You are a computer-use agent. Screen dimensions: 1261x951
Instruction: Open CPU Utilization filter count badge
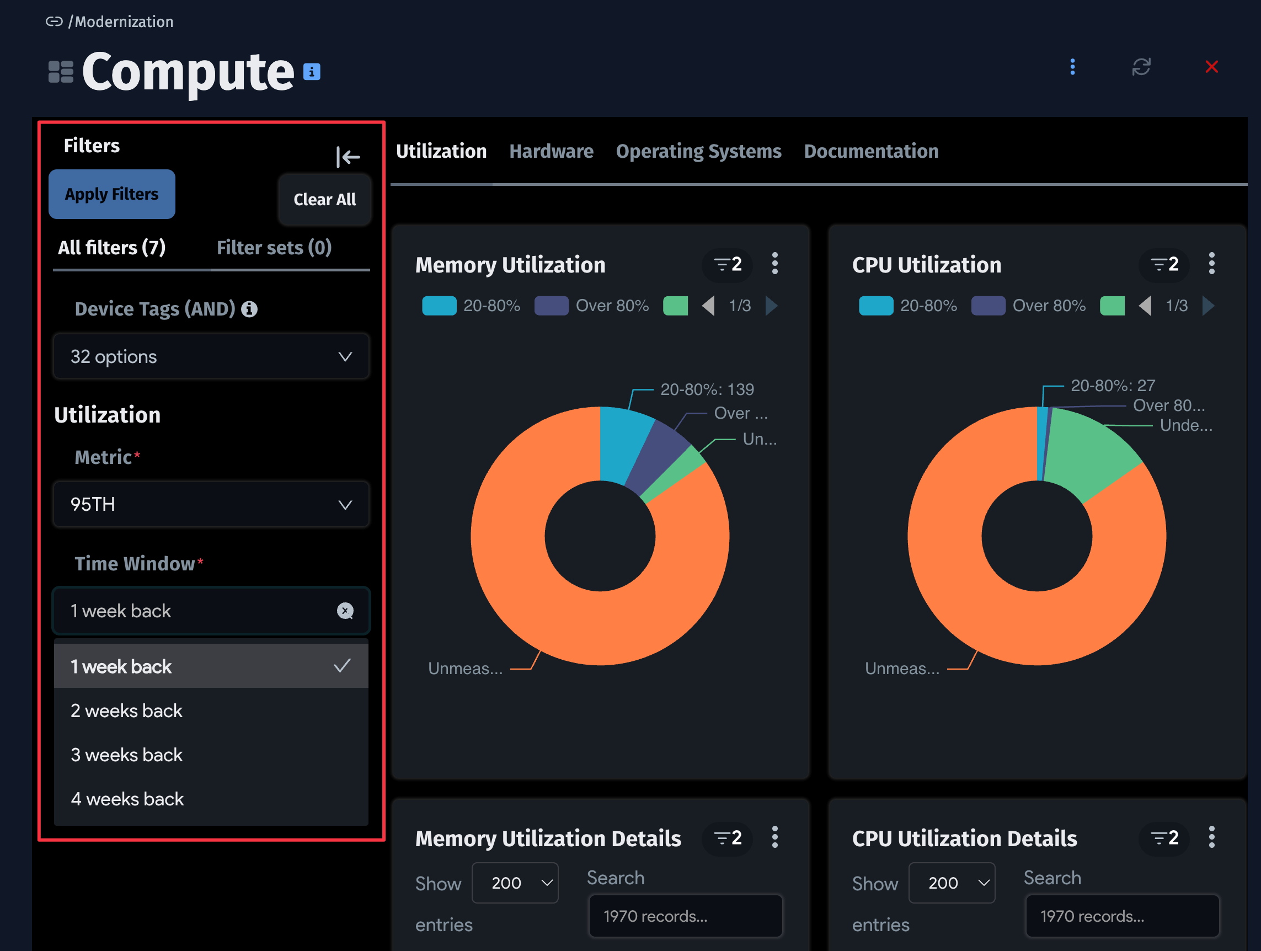click(1164, 265)
